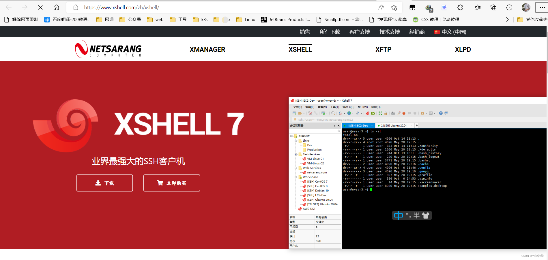Open the 其他收藏夹 folder

click(532, 20)
